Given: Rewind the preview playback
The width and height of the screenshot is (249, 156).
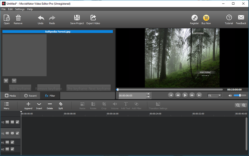Looking at the screenshot, I should 178,95.
